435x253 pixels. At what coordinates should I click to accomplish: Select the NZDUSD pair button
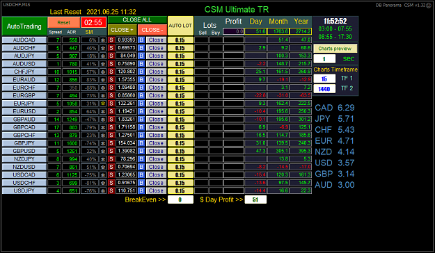(24, 167)
